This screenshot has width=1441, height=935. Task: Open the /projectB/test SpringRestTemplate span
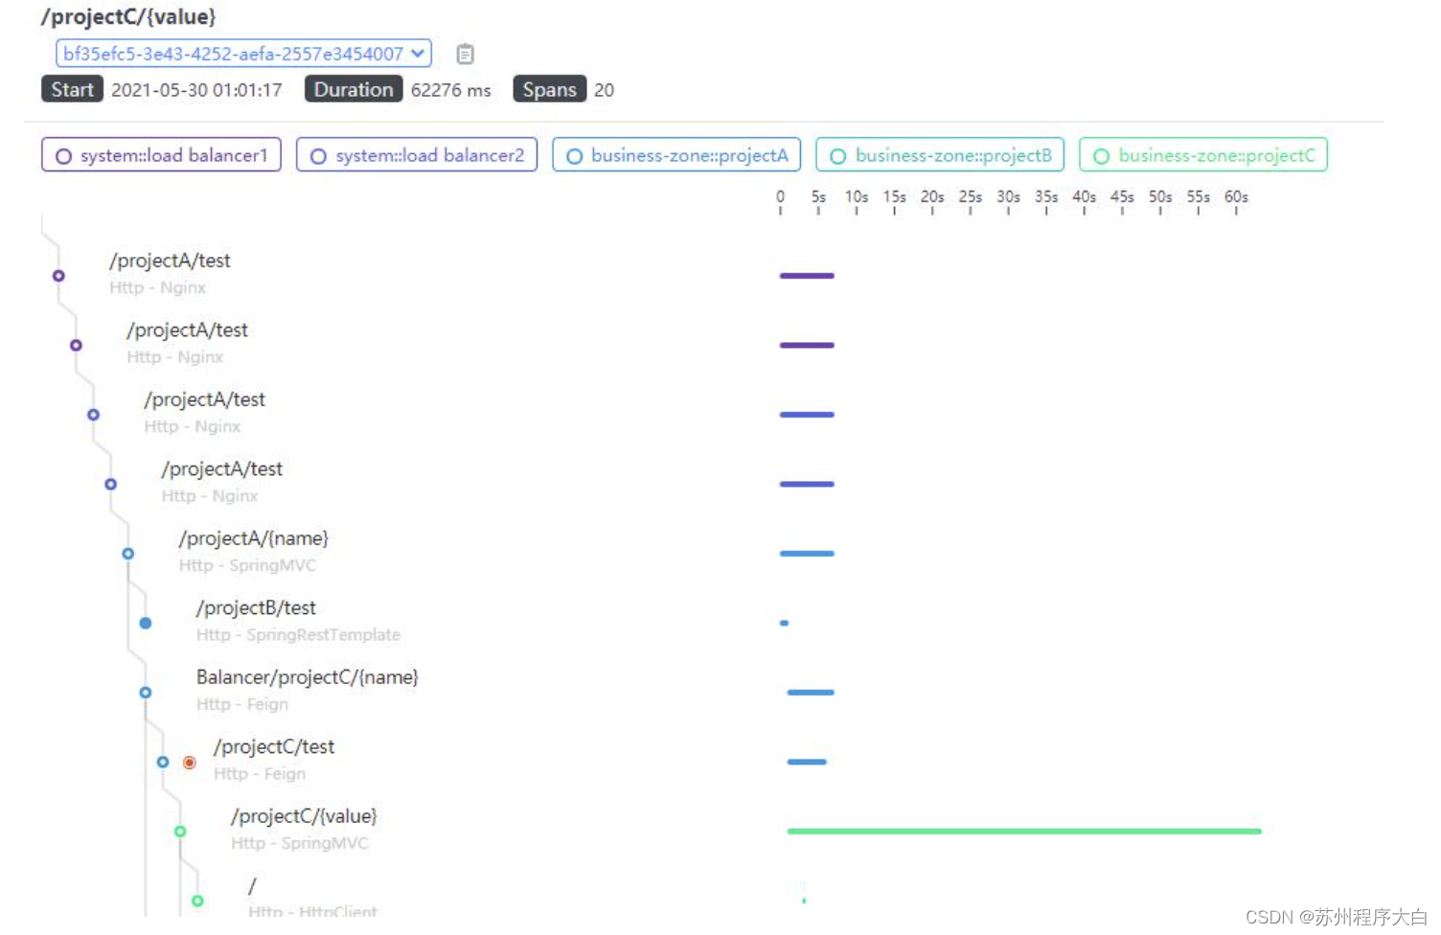[298, 621]
